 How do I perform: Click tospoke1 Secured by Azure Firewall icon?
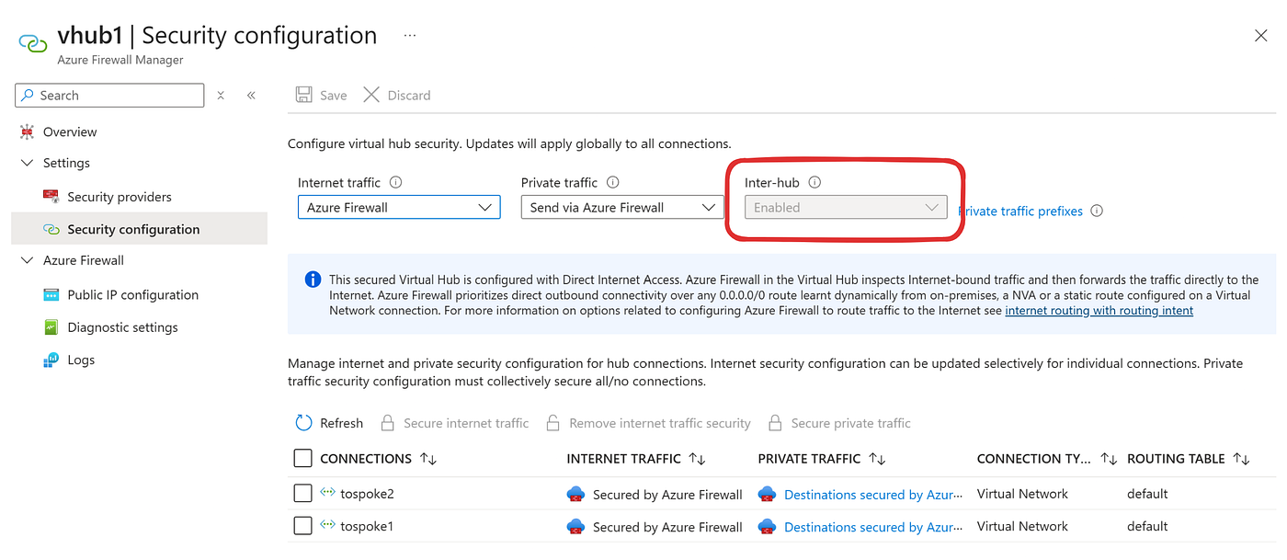(575, 527)
